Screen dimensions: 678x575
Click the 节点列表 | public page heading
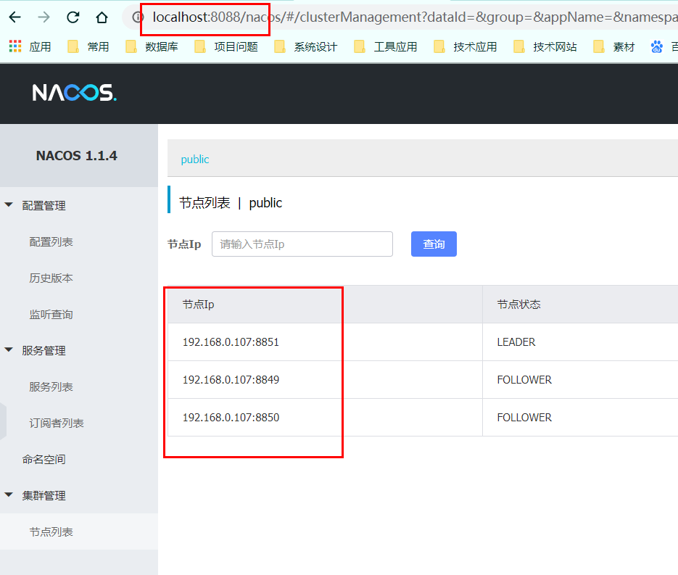point(231,203)
